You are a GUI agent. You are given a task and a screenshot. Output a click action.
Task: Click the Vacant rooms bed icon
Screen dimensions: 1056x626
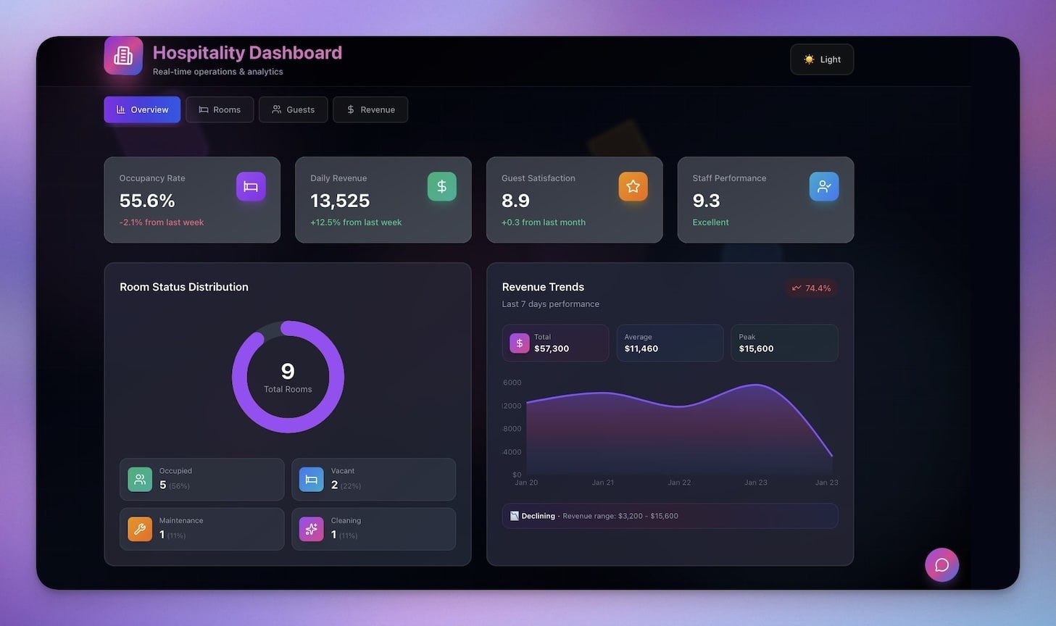pyautogui.click(x=311, y=479)
